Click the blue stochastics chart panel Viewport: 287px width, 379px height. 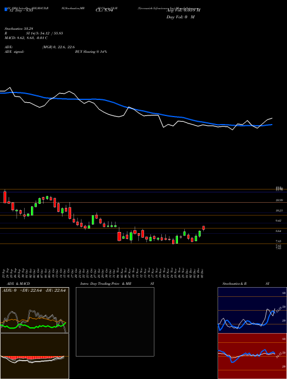tap(252, 310)
